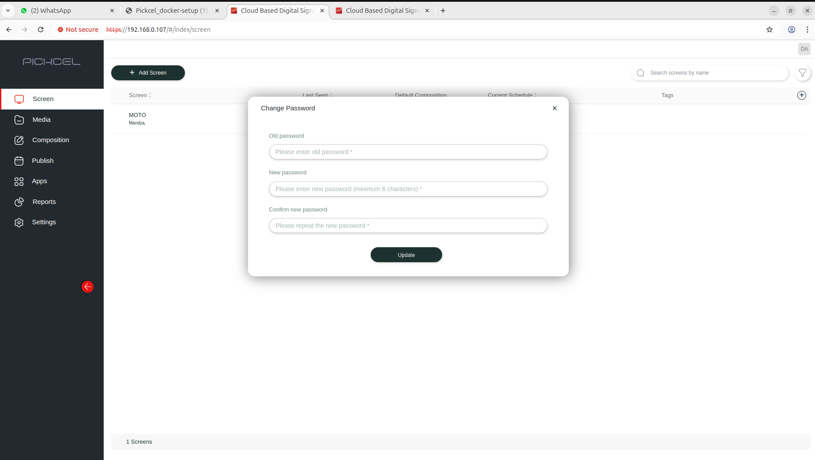Select the Screen section icon in sidebar
Image resolution: width=815 pixels, height=460 pixels.
(19, 99)
